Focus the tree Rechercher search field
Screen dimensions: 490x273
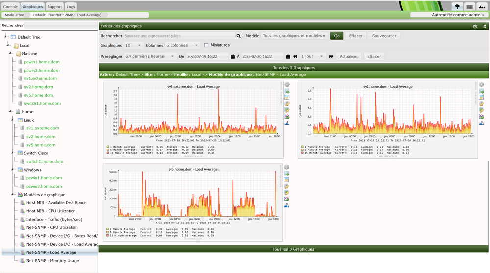[x=61, y=25]
